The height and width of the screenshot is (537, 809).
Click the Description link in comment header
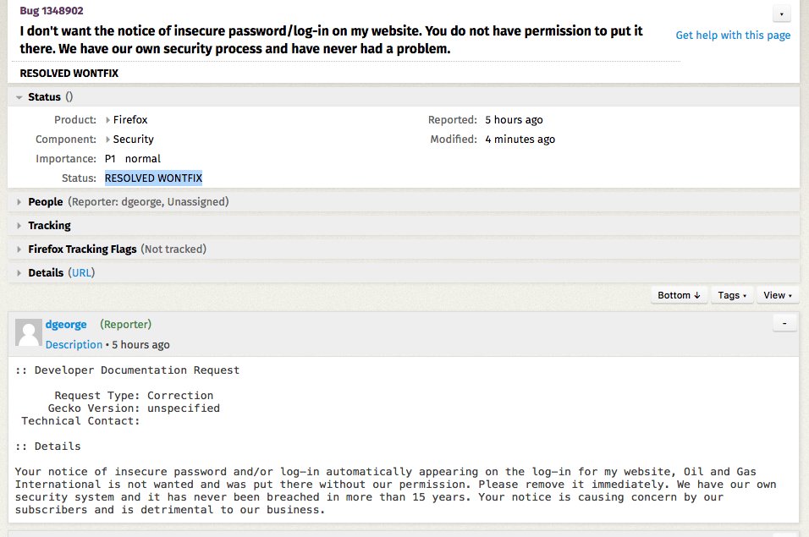click(74, 345)
